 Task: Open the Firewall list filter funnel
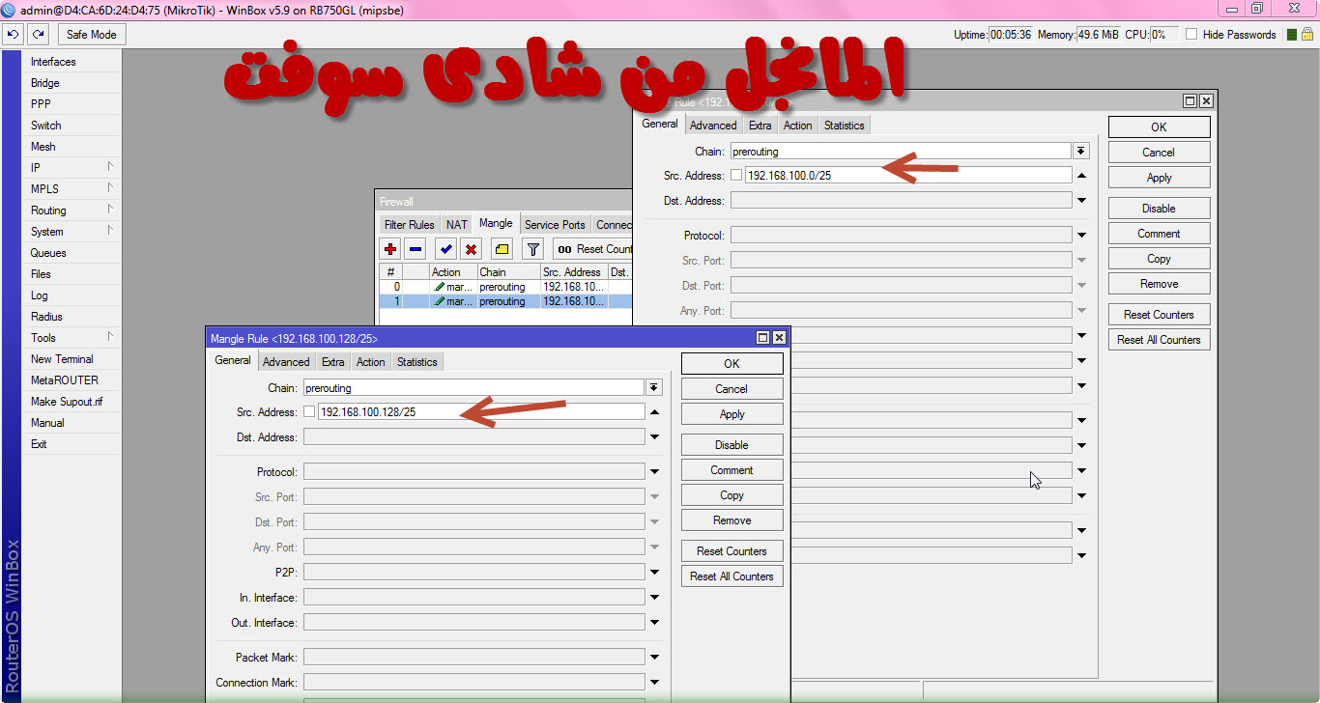532,249
